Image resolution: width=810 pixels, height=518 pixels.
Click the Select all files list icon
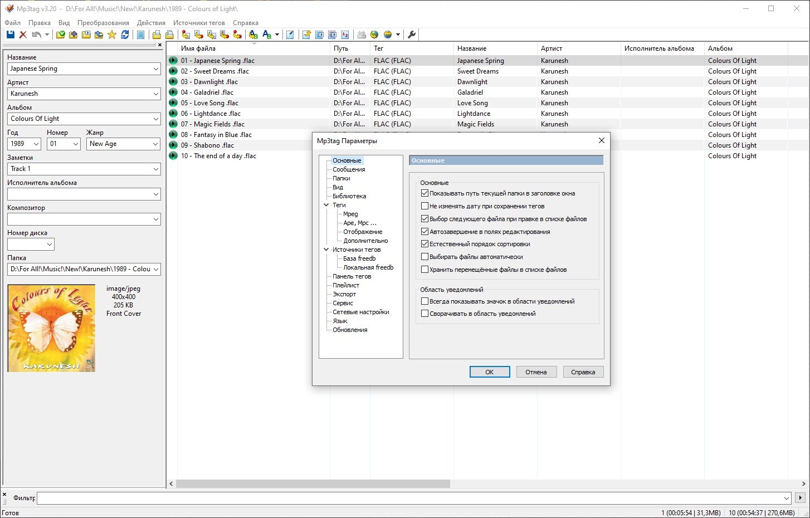point(141,35)
